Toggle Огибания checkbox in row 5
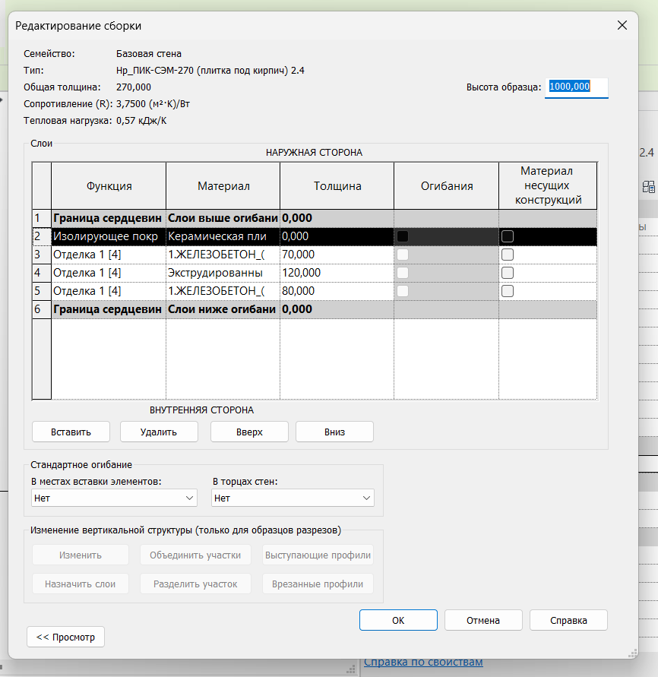 coord(403,291)
